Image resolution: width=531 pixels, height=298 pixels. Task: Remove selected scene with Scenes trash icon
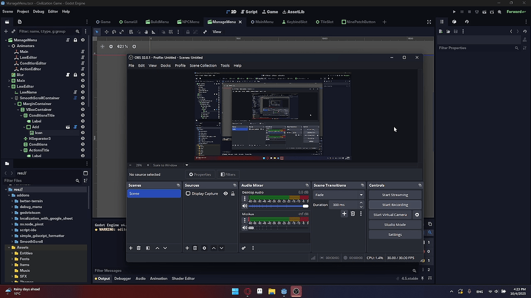[138, 248]
